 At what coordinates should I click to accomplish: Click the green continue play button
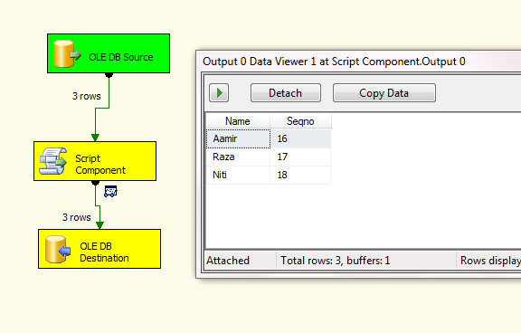point(219,92)
